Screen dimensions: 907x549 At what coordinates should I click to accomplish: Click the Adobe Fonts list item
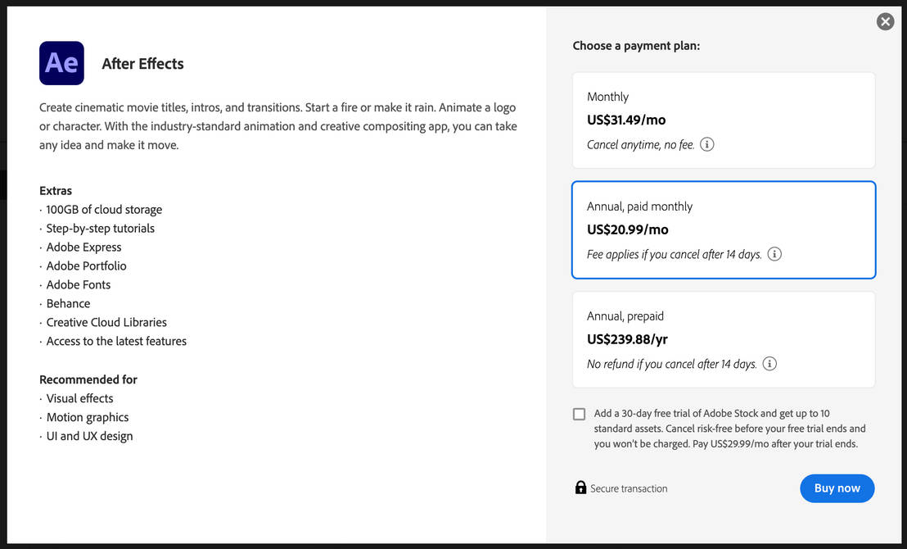click(x=79, y=284)
